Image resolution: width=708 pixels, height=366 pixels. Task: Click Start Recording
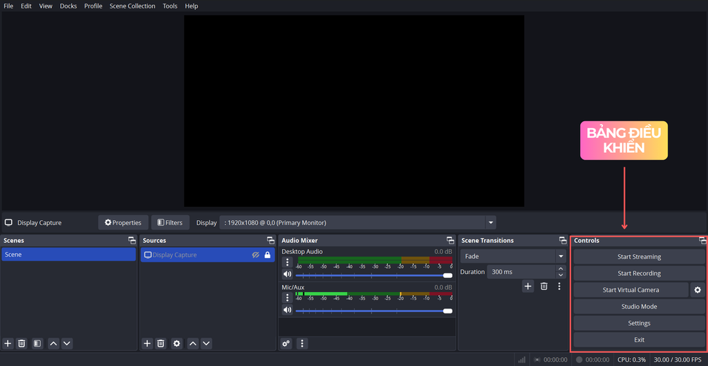point(639,273)
